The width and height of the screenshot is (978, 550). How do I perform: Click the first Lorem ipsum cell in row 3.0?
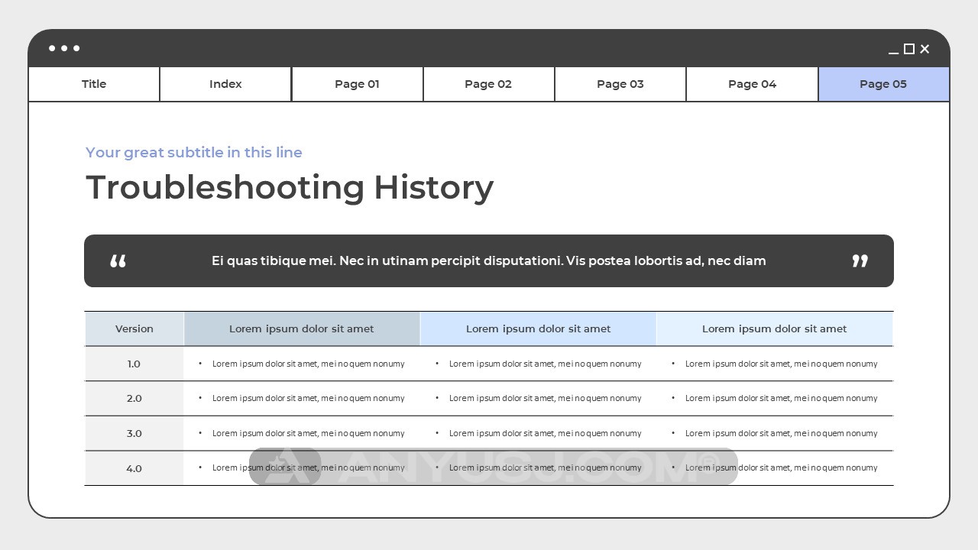[302, 433]
